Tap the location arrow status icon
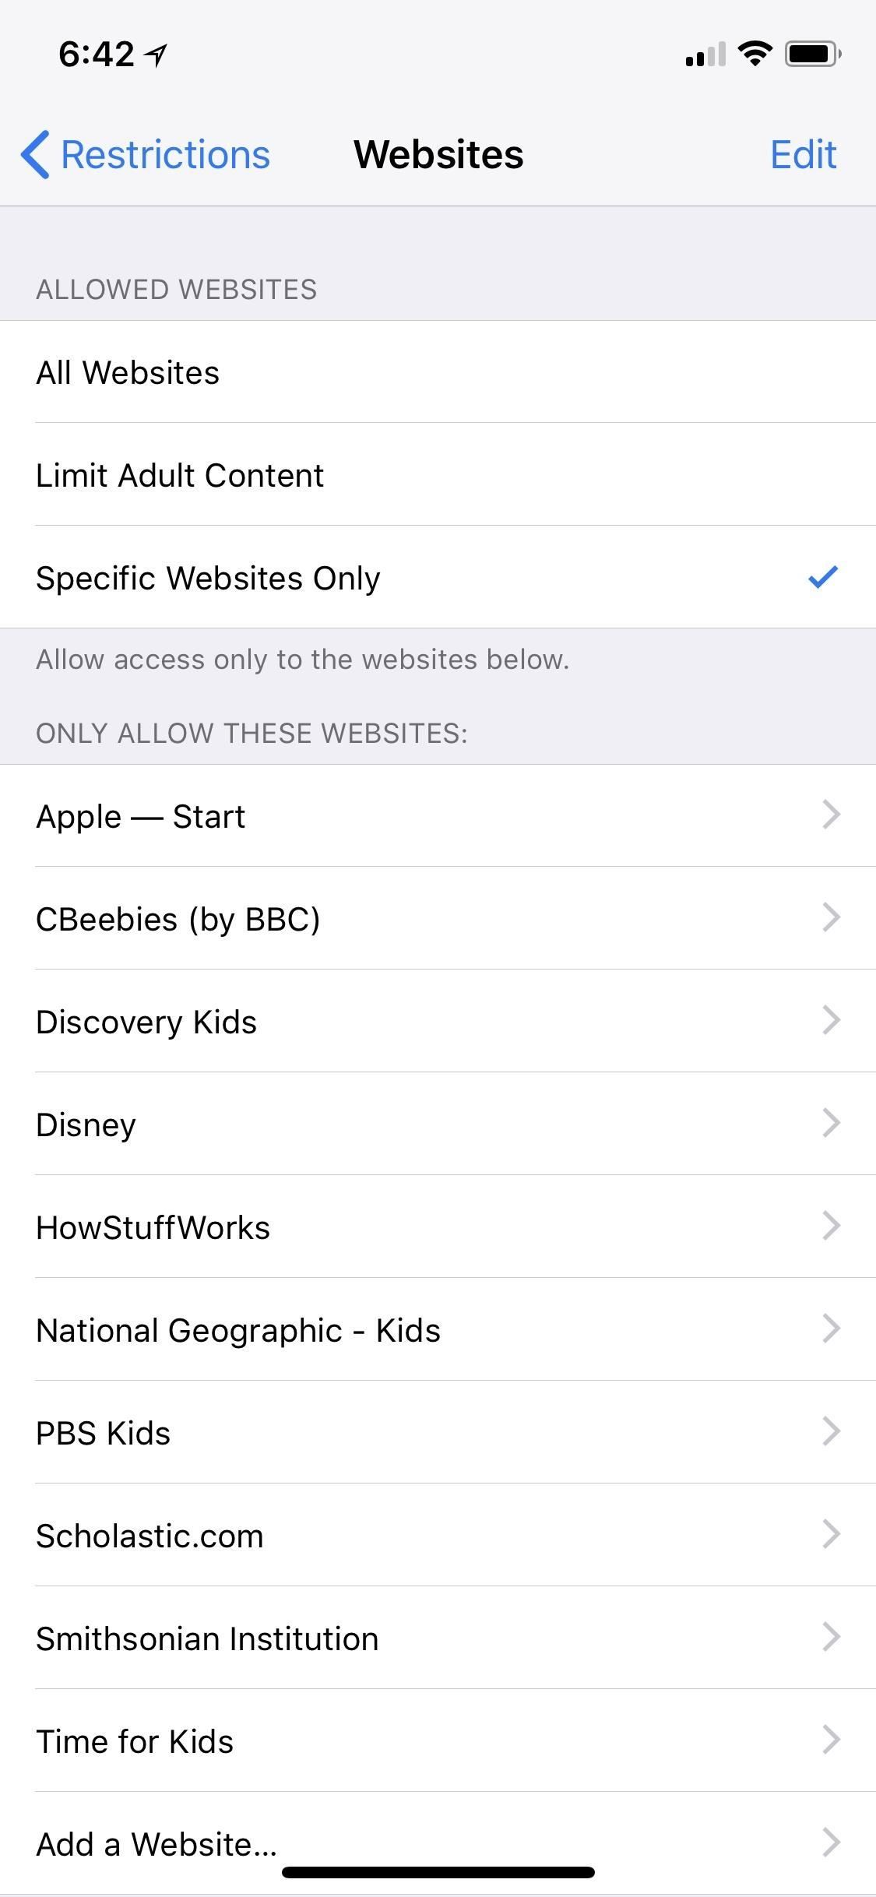Image resolution: width=876 pixels, height=1897 pixels. pyautogui.click(x=157, y=55)
